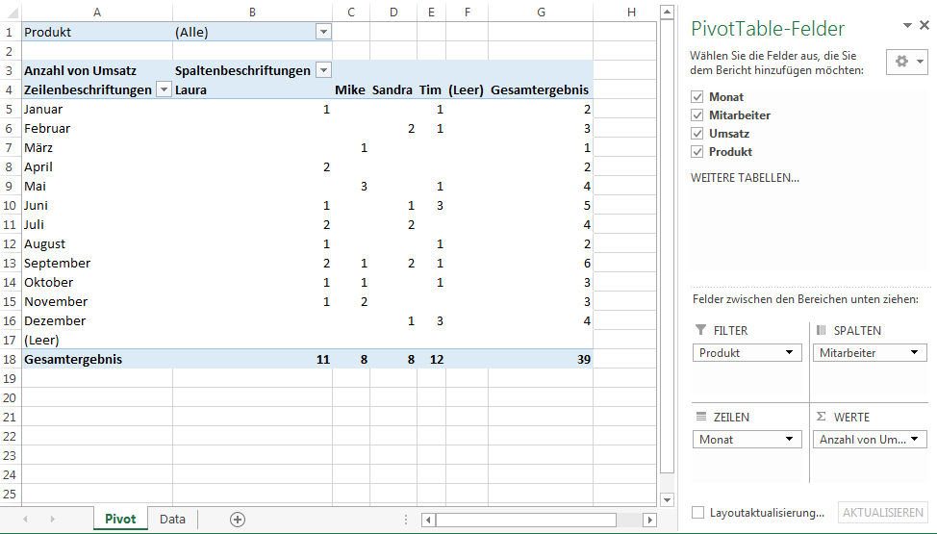Open the Produkt filter dropdown in cell B1

coord(323,32)
